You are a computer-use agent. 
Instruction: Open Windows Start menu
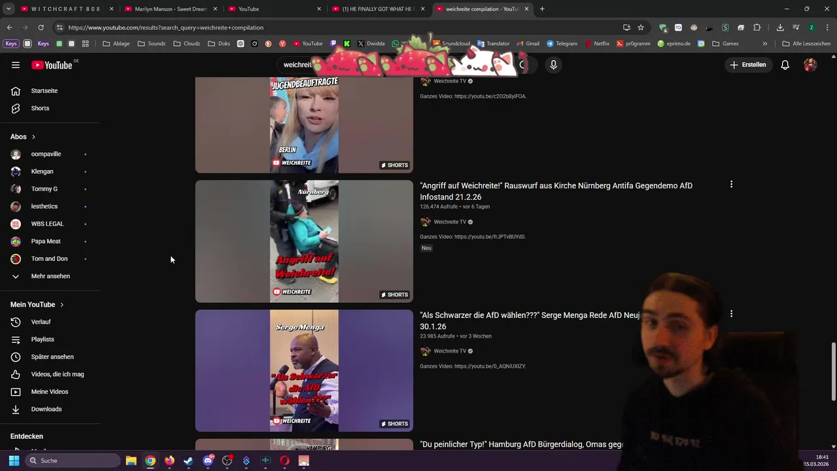14,461
